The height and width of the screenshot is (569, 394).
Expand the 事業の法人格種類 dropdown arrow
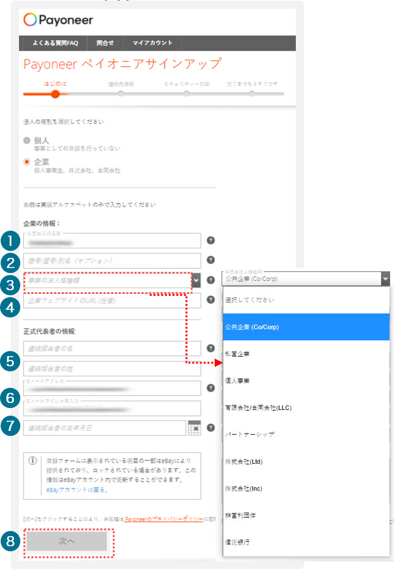tap(196, 280)
